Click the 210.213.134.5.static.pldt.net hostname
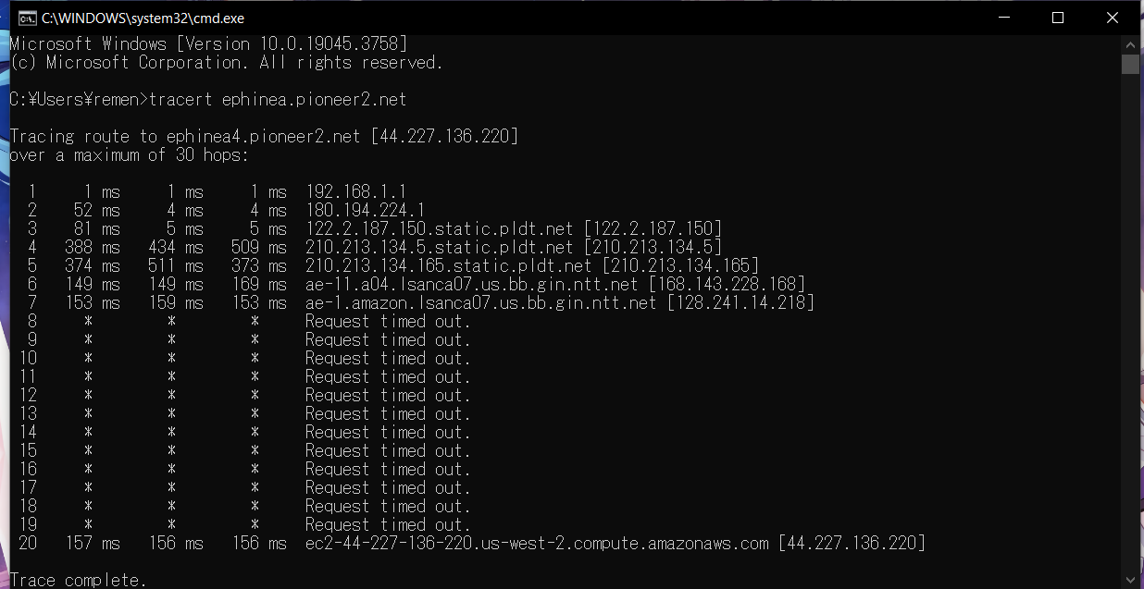The image size is (1144, 589). click(x=440, y=247)
